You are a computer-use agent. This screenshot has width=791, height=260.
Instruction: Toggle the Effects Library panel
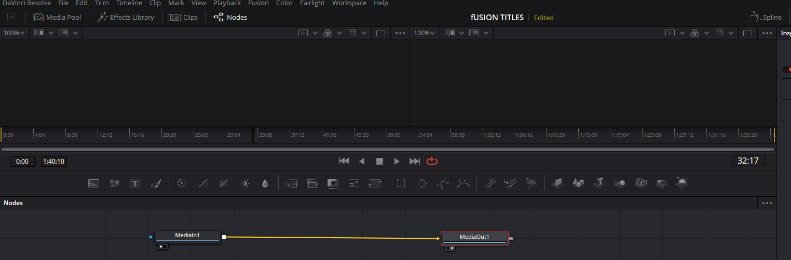[x=126, y=17]
